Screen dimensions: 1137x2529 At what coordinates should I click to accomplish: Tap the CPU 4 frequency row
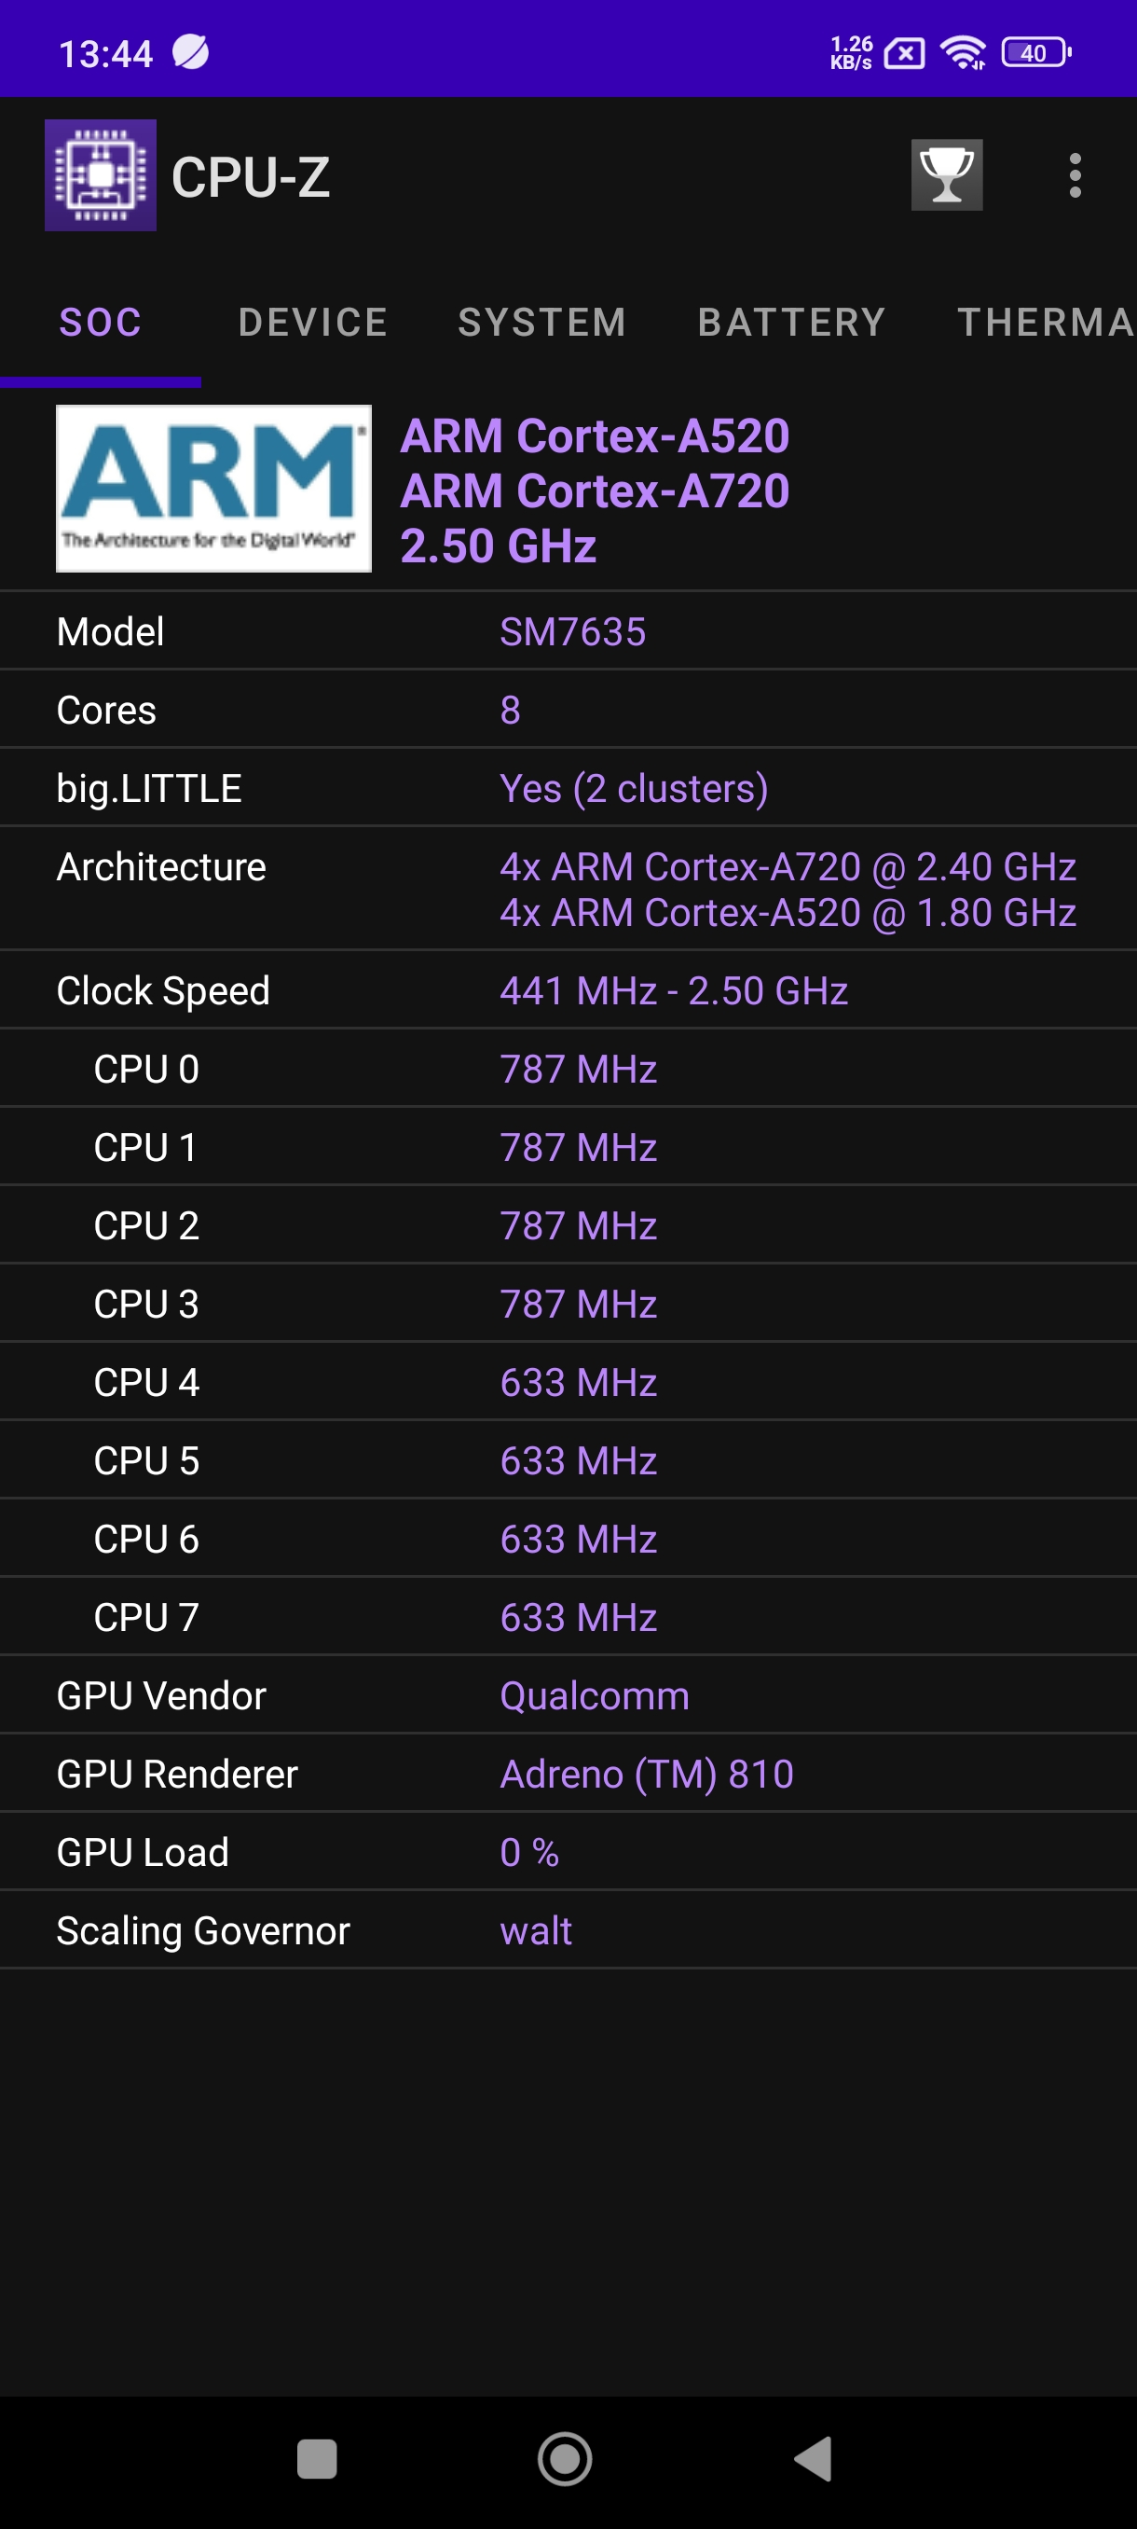569,1382
